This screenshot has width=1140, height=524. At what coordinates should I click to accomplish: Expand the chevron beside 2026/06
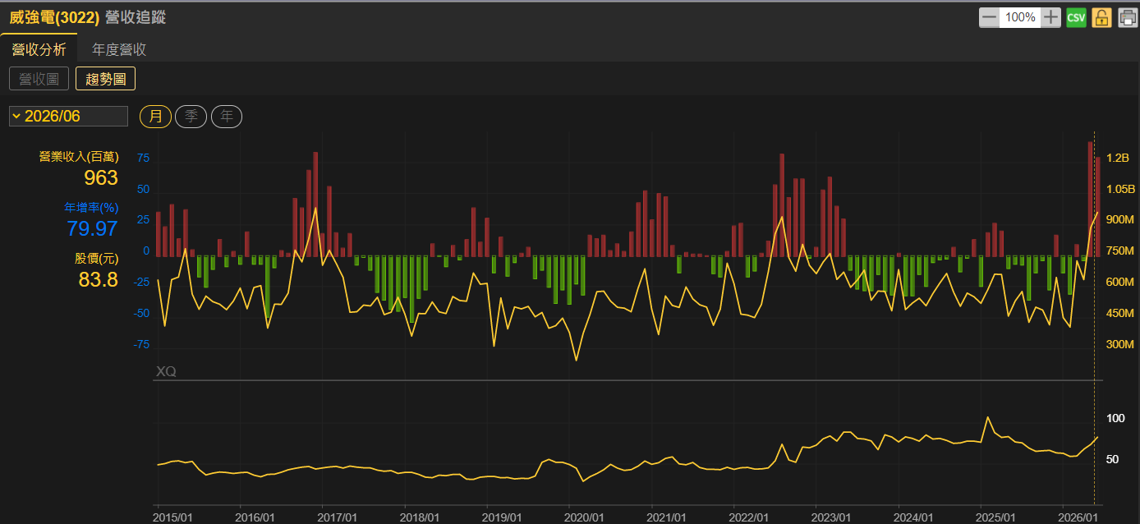16,117
